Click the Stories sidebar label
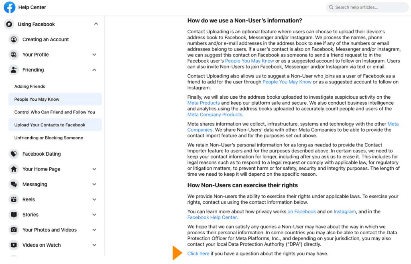This screenshot has height=264, width=411. pyautogui.click(x=31, y=215)
